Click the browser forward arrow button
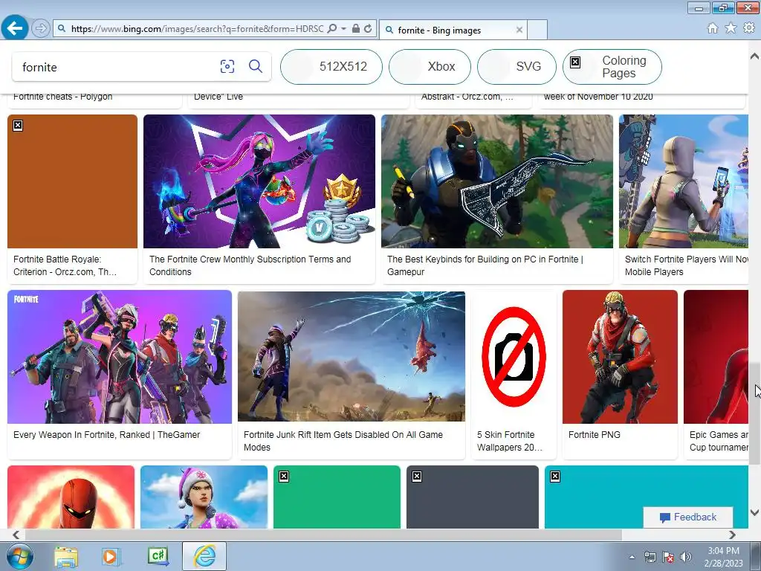Viewport: 761px width, 571px height. [x=41, y=28]
